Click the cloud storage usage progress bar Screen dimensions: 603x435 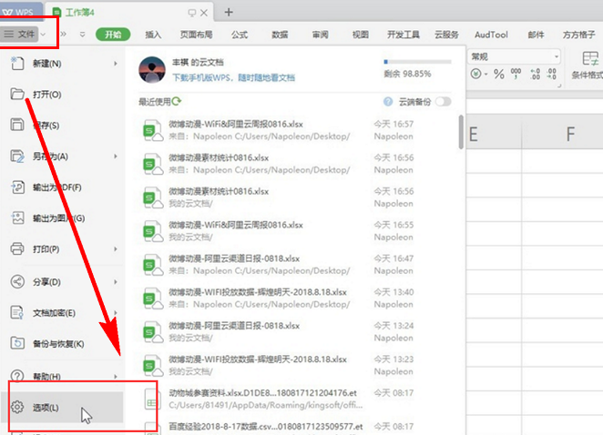tap(417, 62)
